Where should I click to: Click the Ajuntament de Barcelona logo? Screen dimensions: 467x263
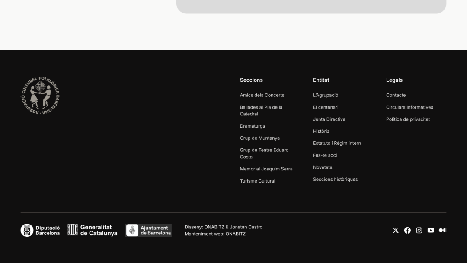pyautogui.click(x=148, y=230)
